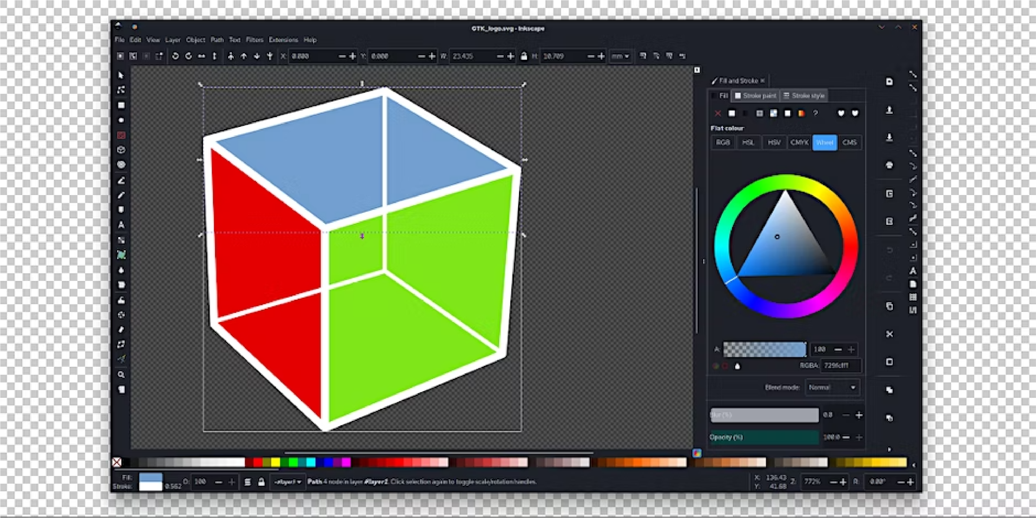Image resolution: width=1036 pixels, height=518 pixels.
Task: Activate the Text tool in the toolbox
Action: 121,225
